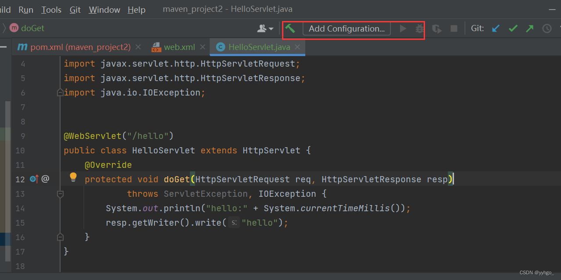Click the doGet breadcrumb in navigation bar
This screenshot has width=561, height=280.
33,28
